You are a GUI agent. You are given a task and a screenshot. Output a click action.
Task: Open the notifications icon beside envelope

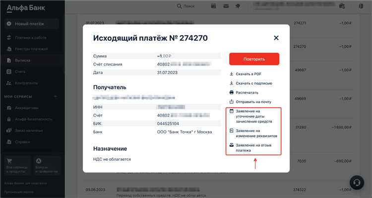point(238,6)
